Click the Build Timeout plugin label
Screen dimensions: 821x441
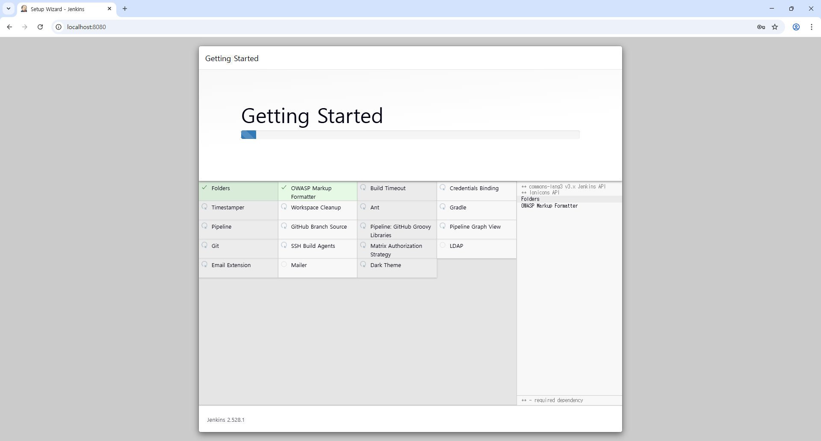click(388, 188)
